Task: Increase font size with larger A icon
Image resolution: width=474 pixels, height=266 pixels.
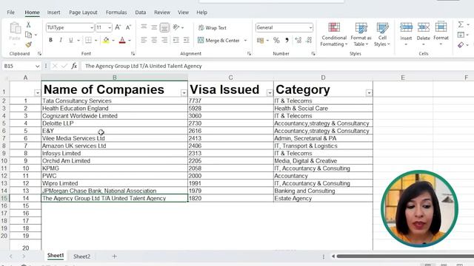Action: coord(118,27)
